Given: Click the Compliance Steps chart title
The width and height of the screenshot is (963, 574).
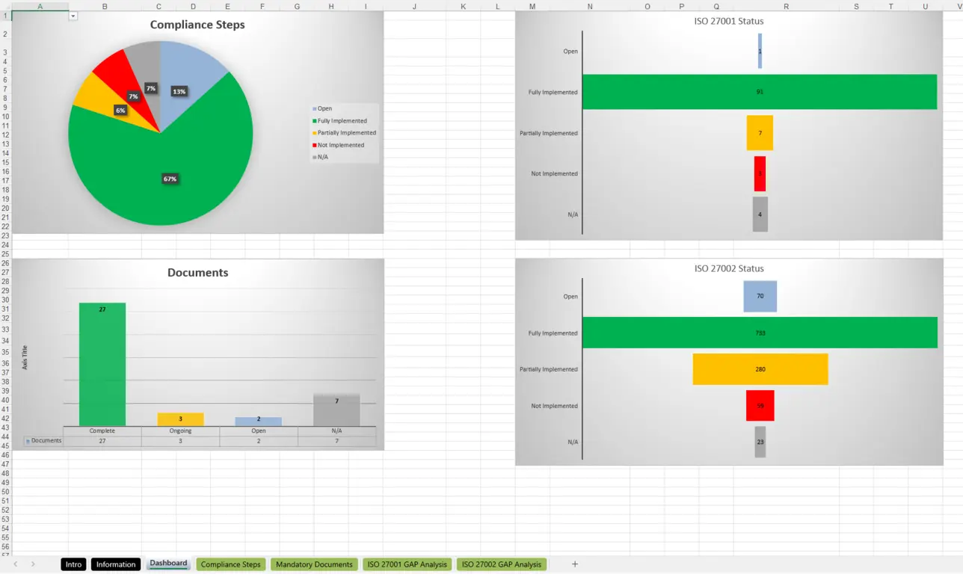Looking at the screenshot, I should point(197,25).
